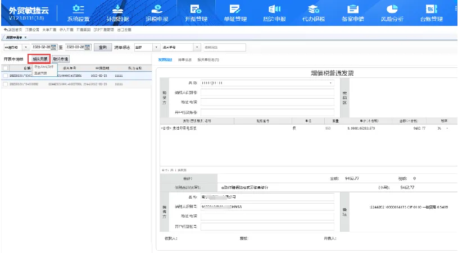Open the 关单开票 menu item
This screenshot has width=458, height=253.
(49, 30)
